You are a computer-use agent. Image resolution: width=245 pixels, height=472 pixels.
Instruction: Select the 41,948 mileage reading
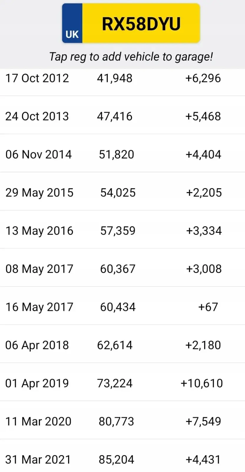[115, 78]
